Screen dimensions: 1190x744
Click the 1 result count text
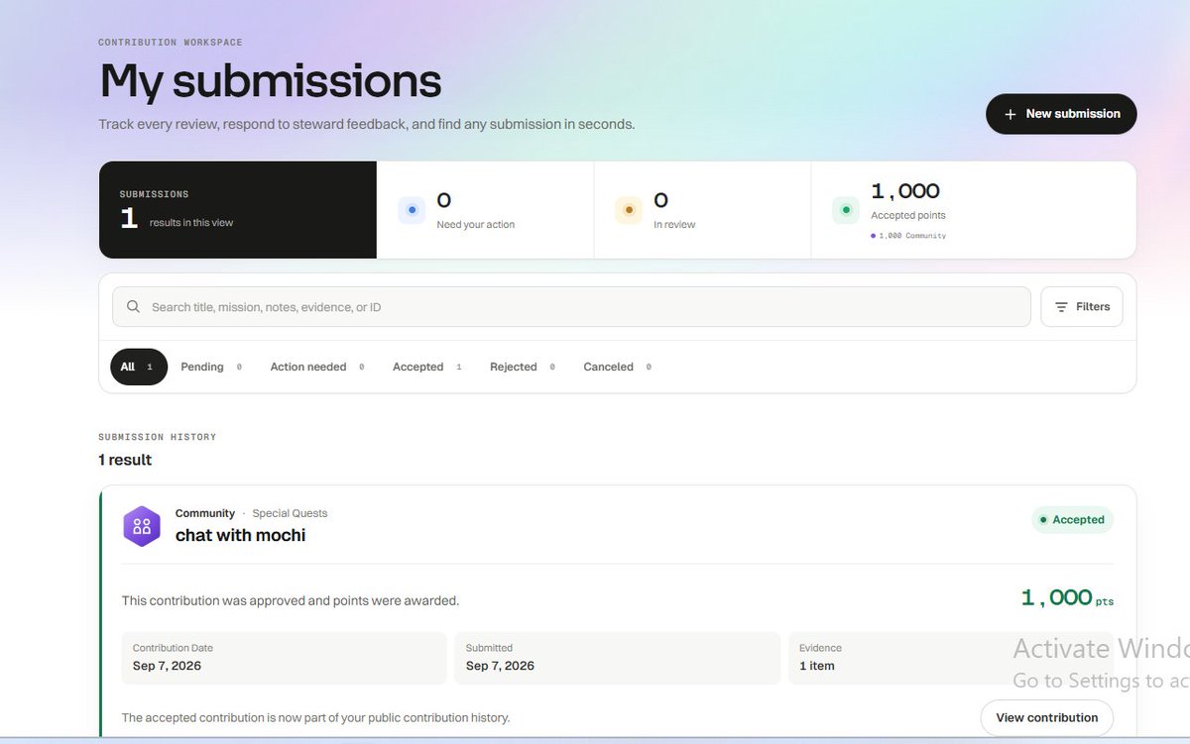click(125, 460)
